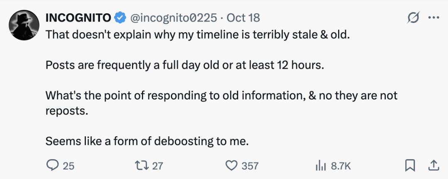This screenshot has width=448, height=179.
Task: Bookmark this post with the bookmark icon
Action: 410,166
